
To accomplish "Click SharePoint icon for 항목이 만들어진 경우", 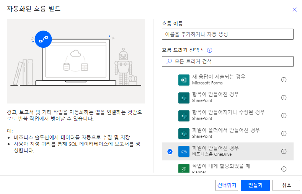I will coord(184,98).
